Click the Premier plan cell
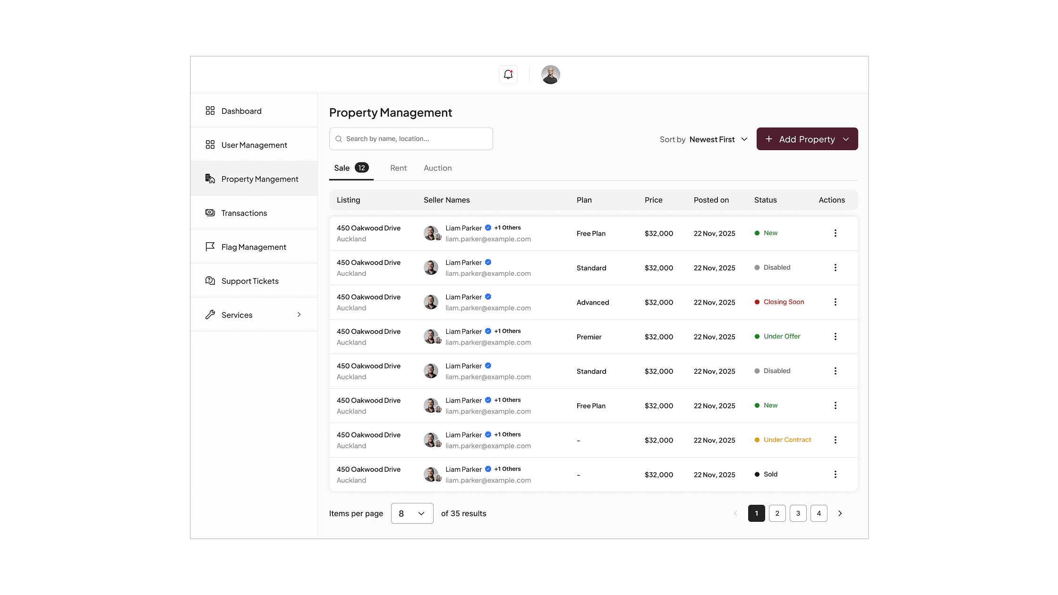The image size is (1058, 595). click(x=589, y=337)
